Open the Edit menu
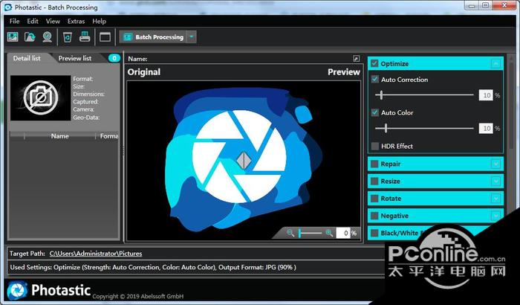This screenshot has width=520, height=305. pos(33,22)
